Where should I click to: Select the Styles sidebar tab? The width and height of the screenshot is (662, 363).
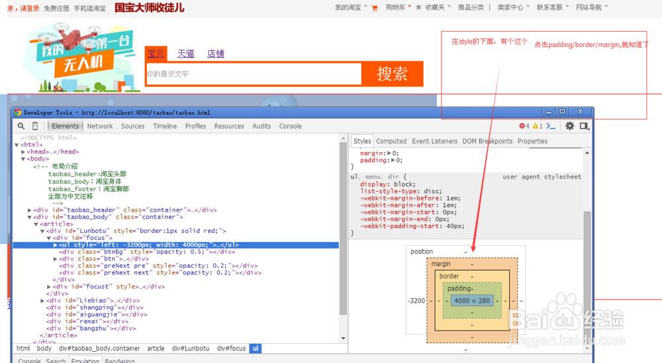[362, 141]
